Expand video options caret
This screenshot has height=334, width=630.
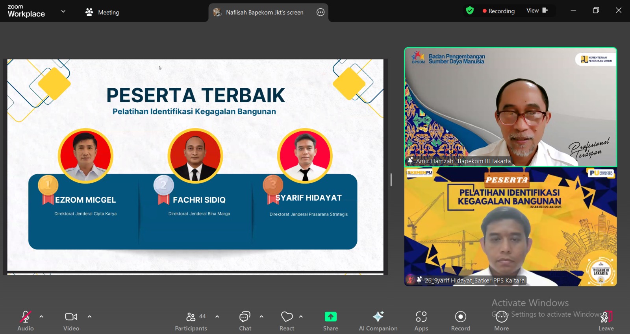point(89,316)
